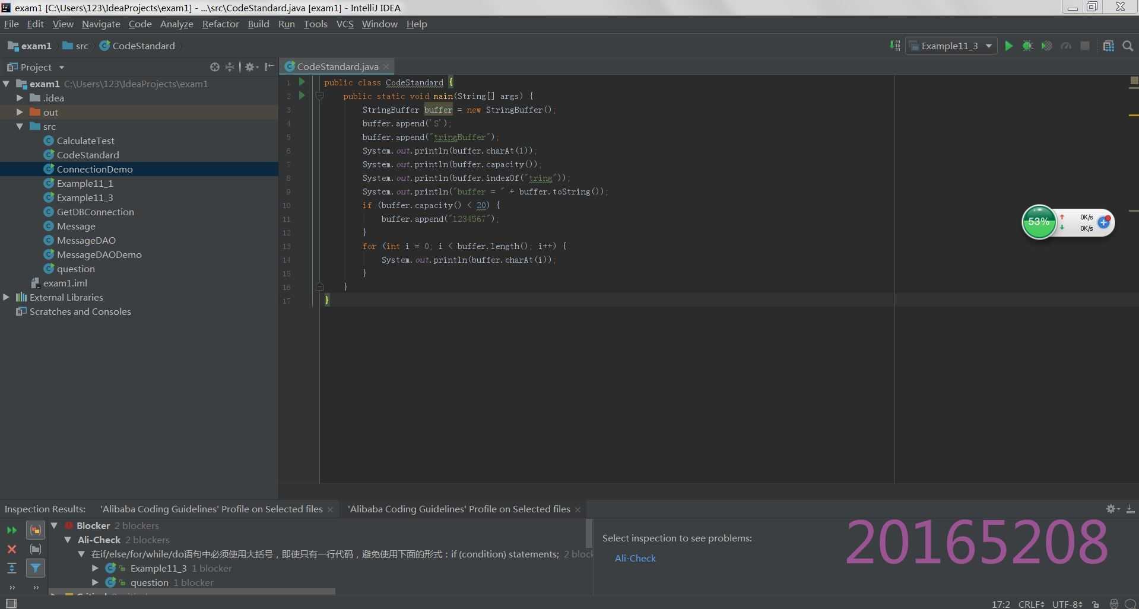Open Project Structure icon in toolbar
Screen dimensions: 1139x609
(1108, 46)
